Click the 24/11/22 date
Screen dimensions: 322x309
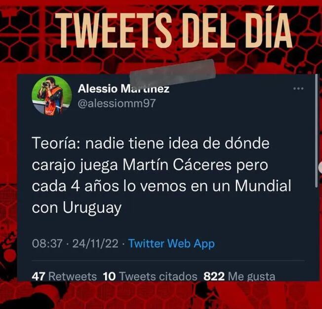95,243
